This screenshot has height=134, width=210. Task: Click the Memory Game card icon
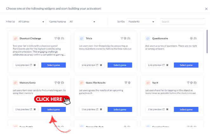point(15,83)
